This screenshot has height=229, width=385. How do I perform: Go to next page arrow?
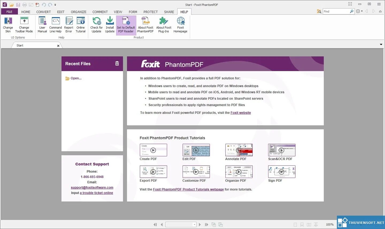tap(200, 225)
